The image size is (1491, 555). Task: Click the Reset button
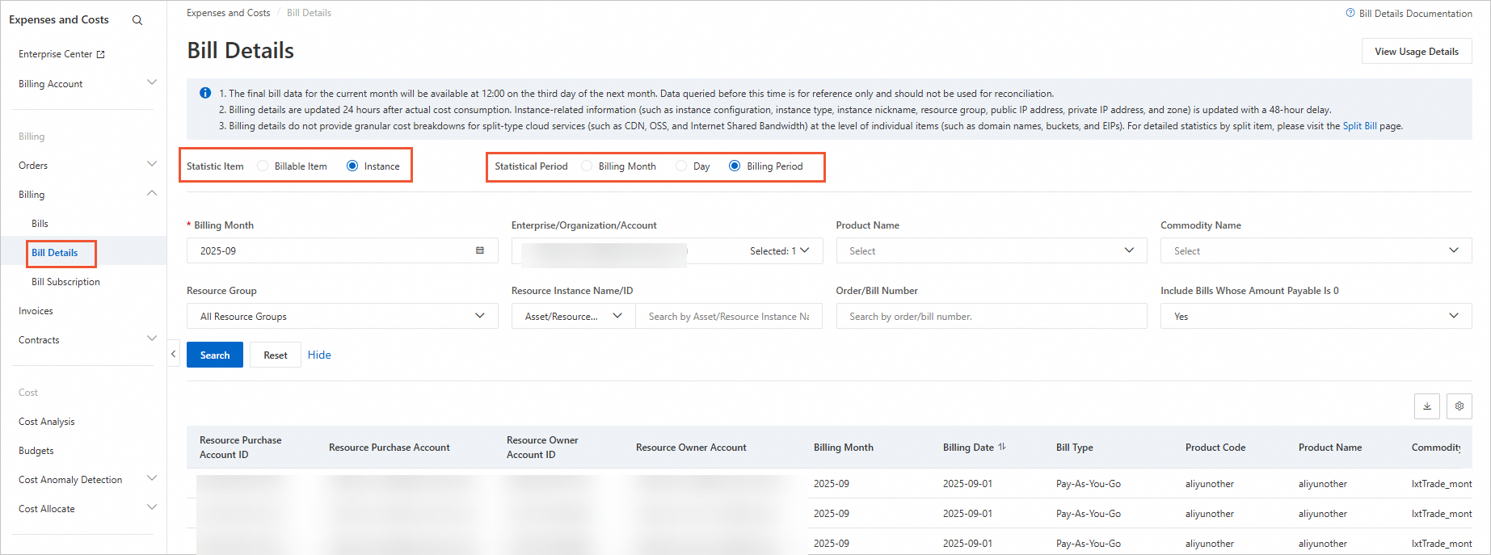(276, 355)
